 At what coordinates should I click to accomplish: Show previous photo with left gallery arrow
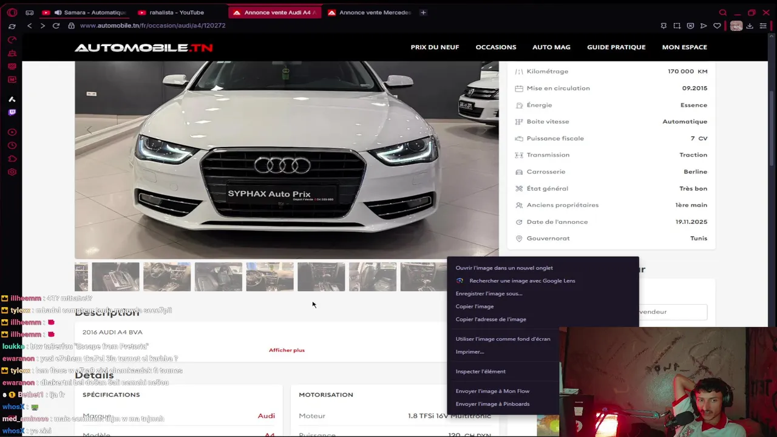coord(89,130)
